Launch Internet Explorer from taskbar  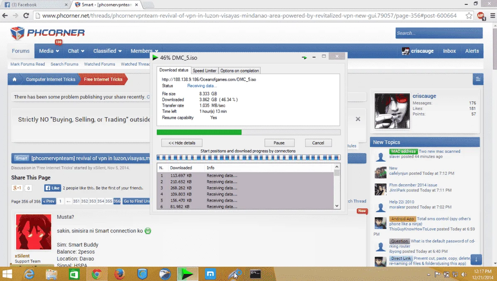tap(29, 274)
